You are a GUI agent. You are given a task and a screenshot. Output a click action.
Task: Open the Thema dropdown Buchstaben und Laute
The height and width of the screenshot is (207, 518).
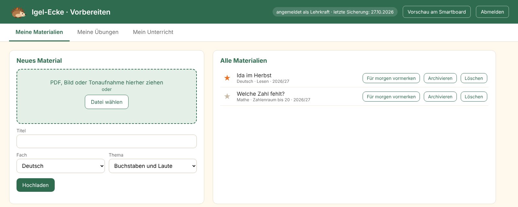[x=153, y=166]
